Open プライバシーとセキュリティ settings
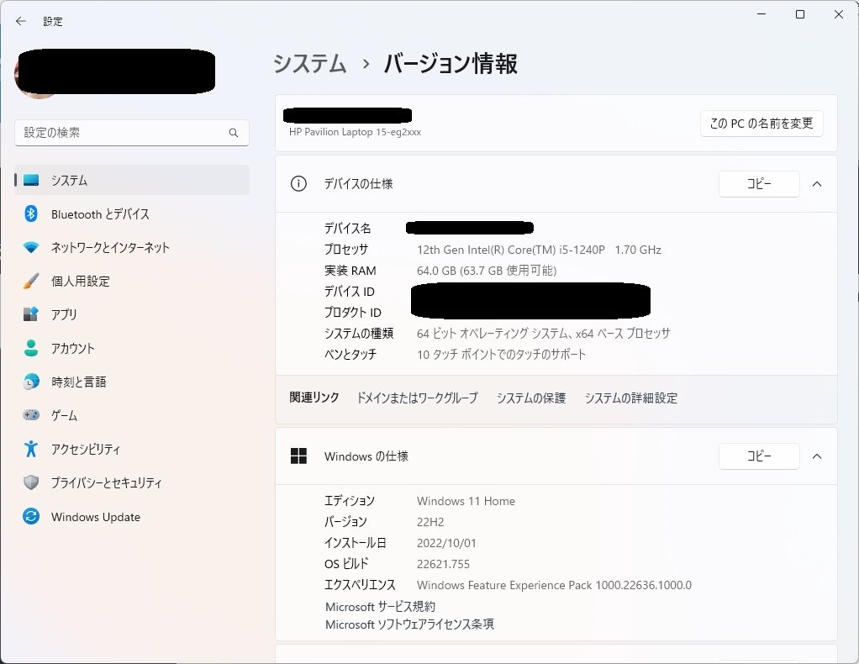The height and width of the screenshot is (664, 859). [x=131, y=482]
